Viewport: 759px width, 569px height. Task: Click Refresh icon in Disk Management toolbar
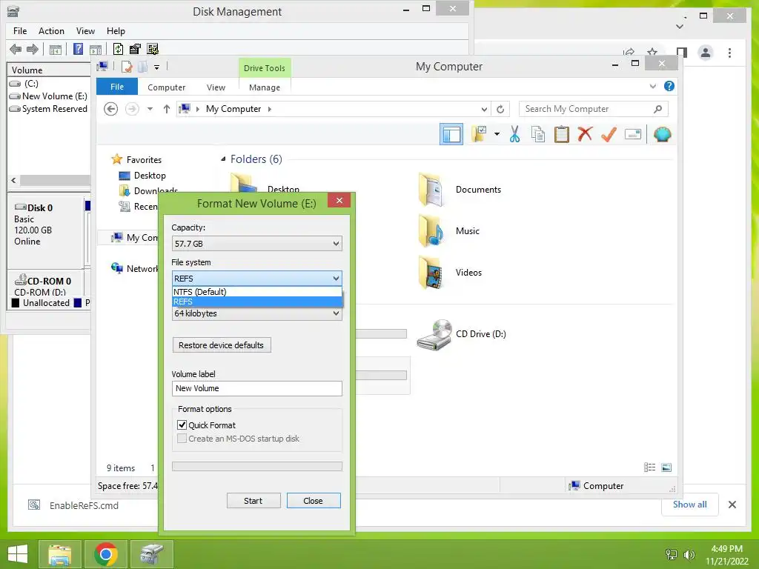point(118,49)
